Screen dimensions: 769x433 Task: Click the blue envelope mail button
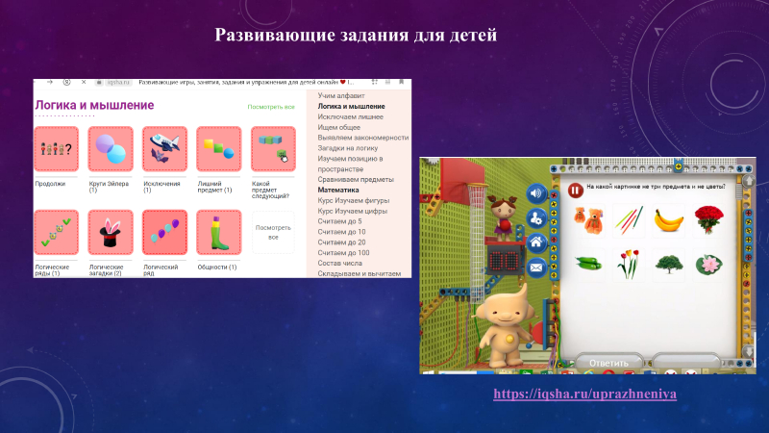(x=537, y=267)
